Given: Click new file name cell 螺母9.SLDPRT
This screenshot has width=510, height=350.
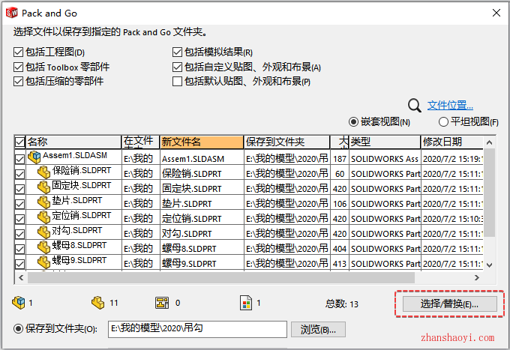Looking at the screenshot, I should (x=202, y=264).
